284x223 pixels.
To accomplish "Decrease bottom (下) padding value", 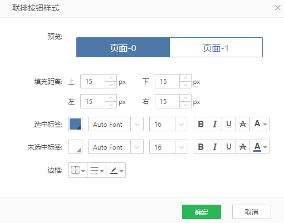I will [x=185, y=85].
